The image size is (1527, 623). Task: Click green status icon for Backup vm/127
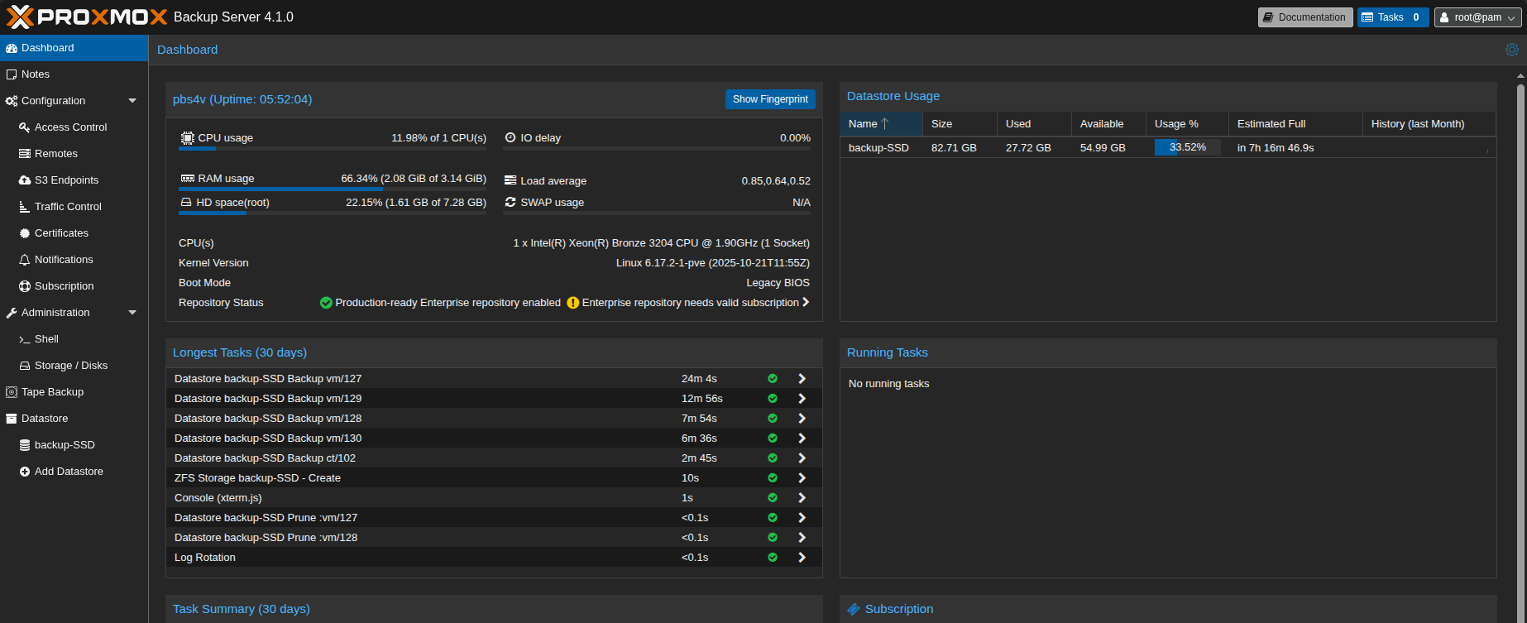[x=773, y=379]
